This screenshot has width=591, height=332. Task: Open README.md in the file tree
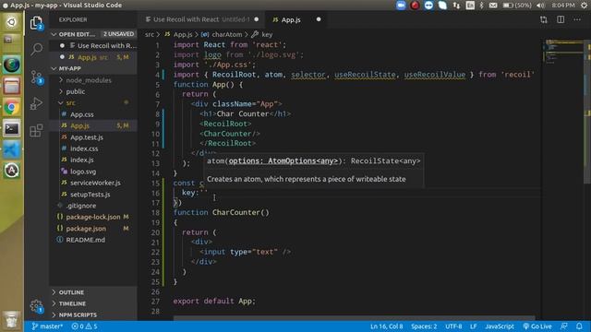pos(93,240)
